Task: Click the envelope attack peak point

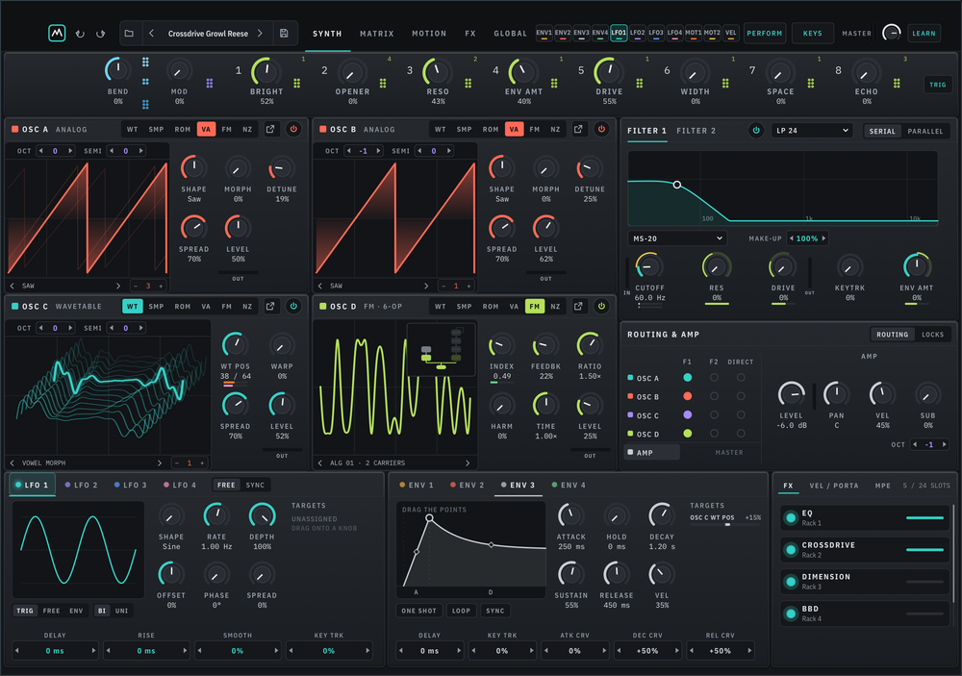Action: click(429, 517)
